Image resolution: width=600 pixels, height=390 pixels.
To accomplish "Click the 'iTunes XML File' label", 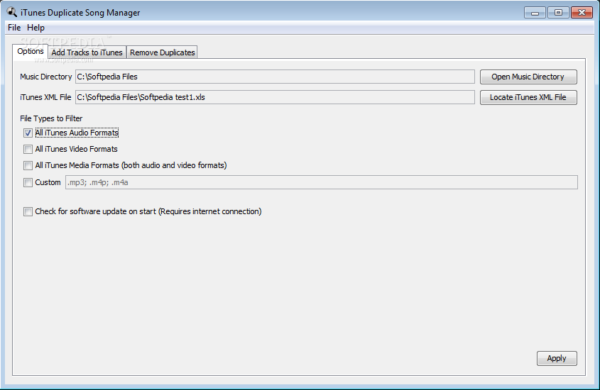I will 45,97.
